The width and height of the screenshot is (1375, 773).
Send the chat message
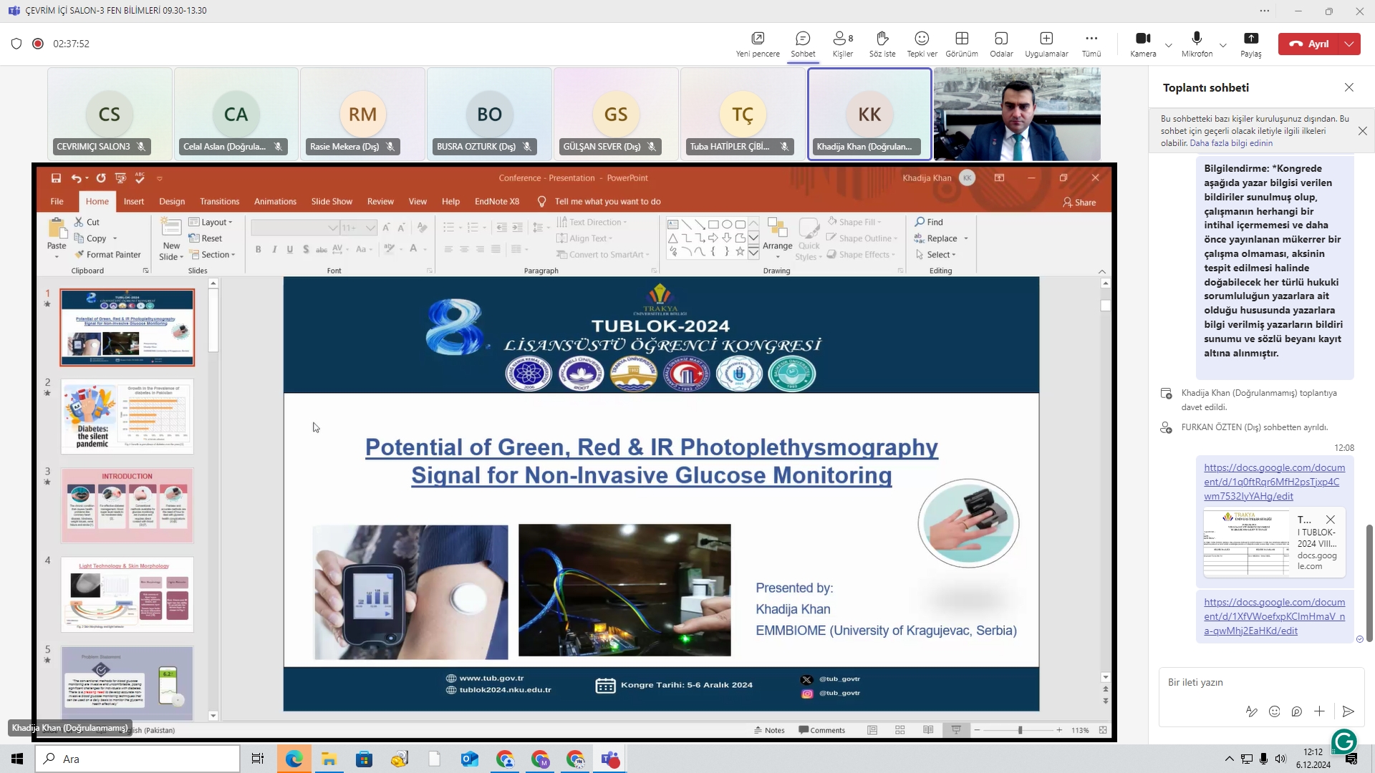tap(1348, 711)
